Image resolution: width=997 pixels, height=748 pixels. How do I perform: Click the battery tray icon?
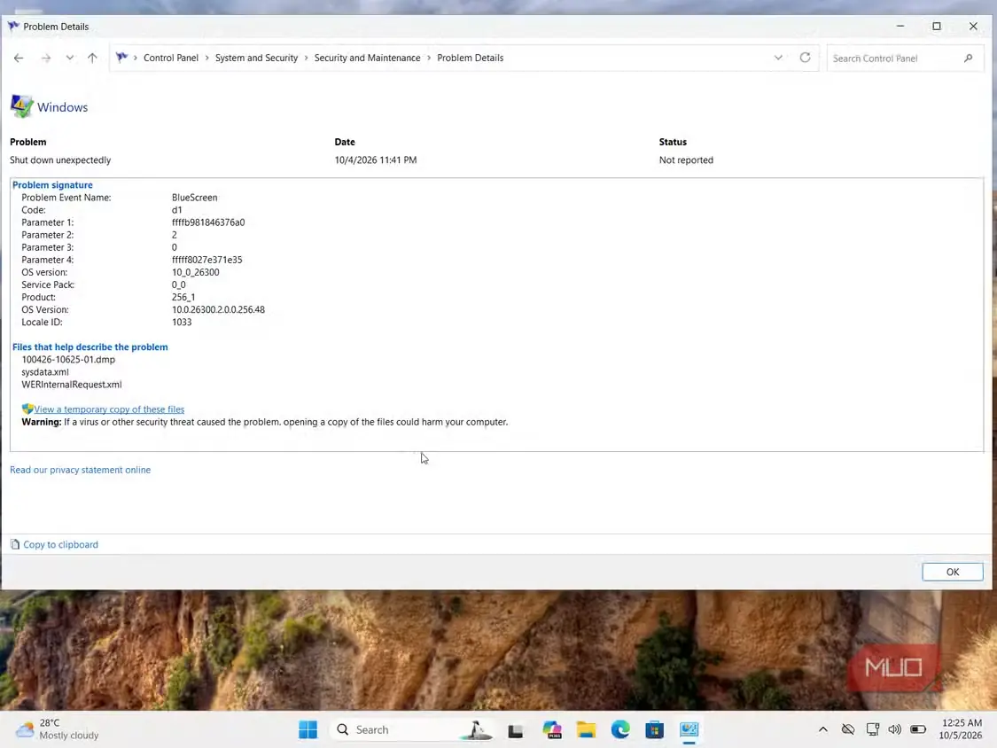click(x=917, y=729)
